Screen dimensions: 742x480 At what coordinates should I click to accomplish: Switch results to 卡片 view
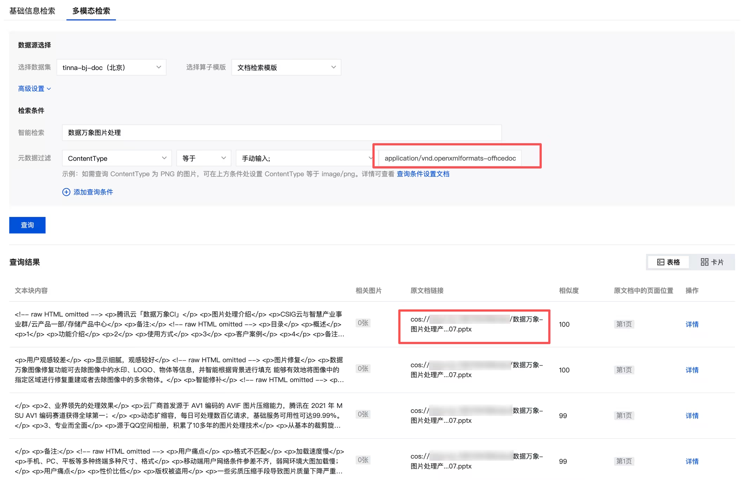coord(712,262)
